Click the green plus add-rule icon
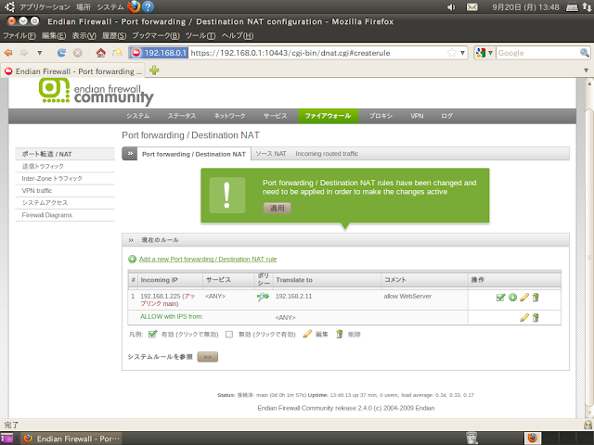Image resolution: width=594 pixels, height=445 pixels. tap(132, 260)
